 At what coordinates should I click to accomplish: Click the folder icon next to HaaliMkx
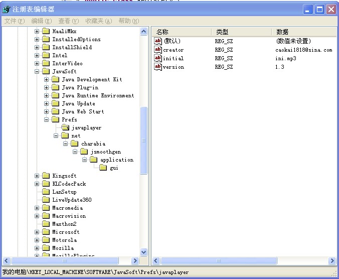tap(46, 31)
